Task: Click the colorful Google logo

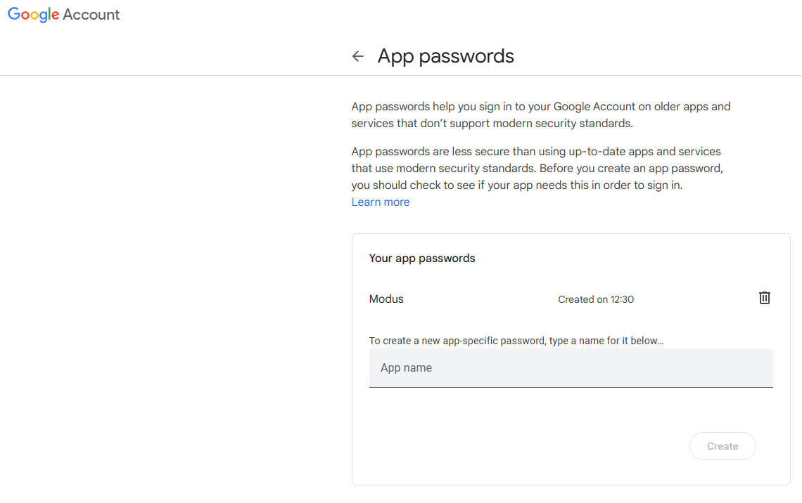Action: 33,15
